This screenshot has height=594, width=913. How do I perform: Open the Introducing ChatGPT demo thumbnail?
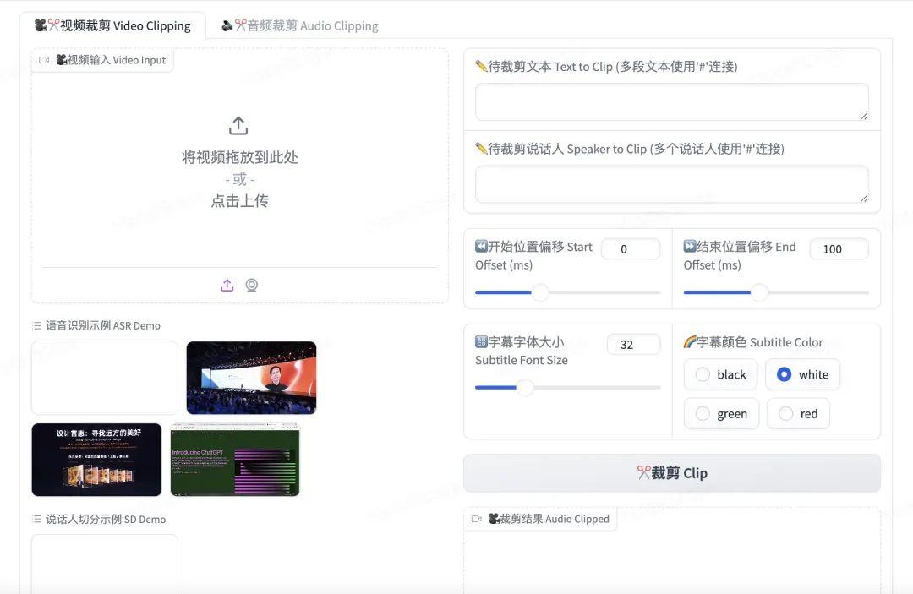coord(235,460)
